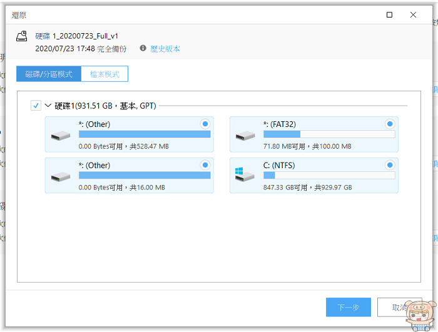This screenshot has width=438, height=332.
Task: Toggle radio button for C: NTFS partition
Action: [x=390, y=165]
